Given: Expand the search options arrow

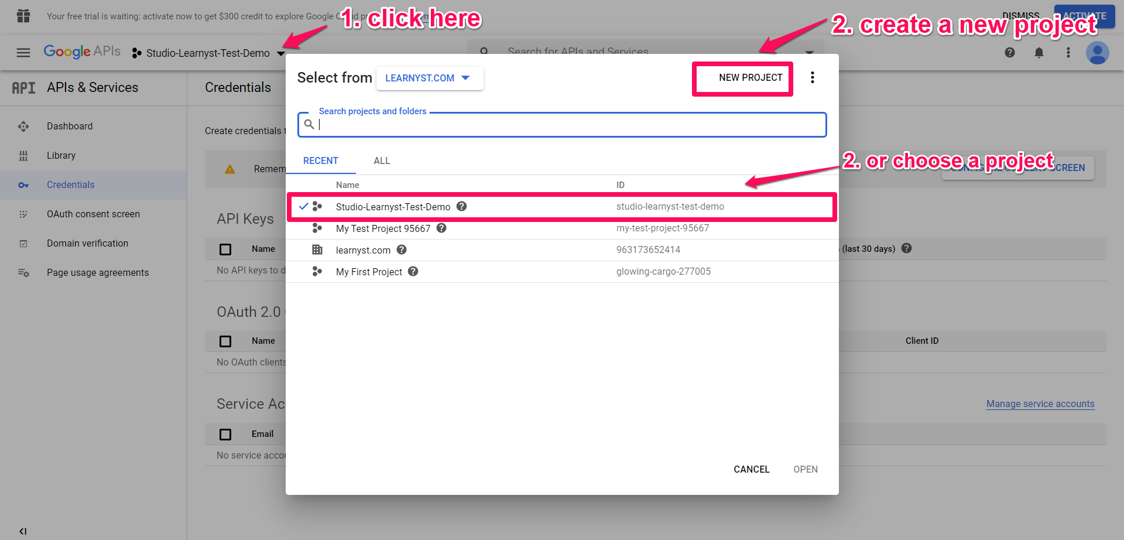Looking at the screenshot, I should pyautogui.click(x=810, y=53).
